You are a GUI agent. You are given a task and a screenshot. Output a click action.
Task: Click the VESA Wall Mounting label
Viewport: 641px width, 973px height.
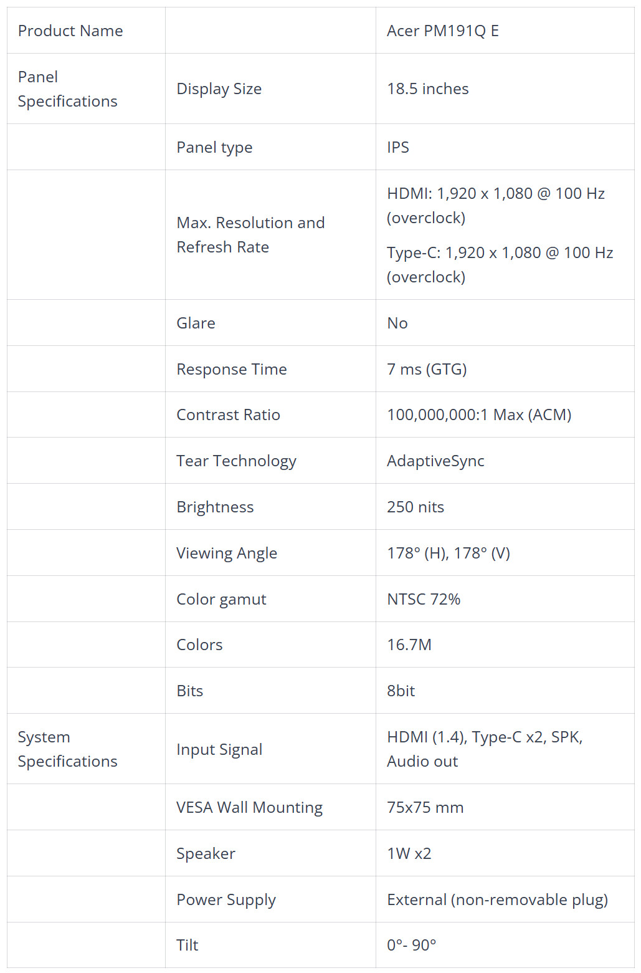tap(250, 807)
